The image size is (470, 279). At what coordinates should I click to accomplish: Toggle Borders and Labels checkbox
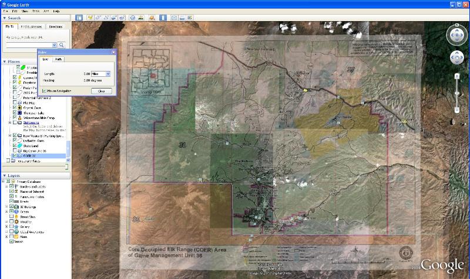pos(11,186)
